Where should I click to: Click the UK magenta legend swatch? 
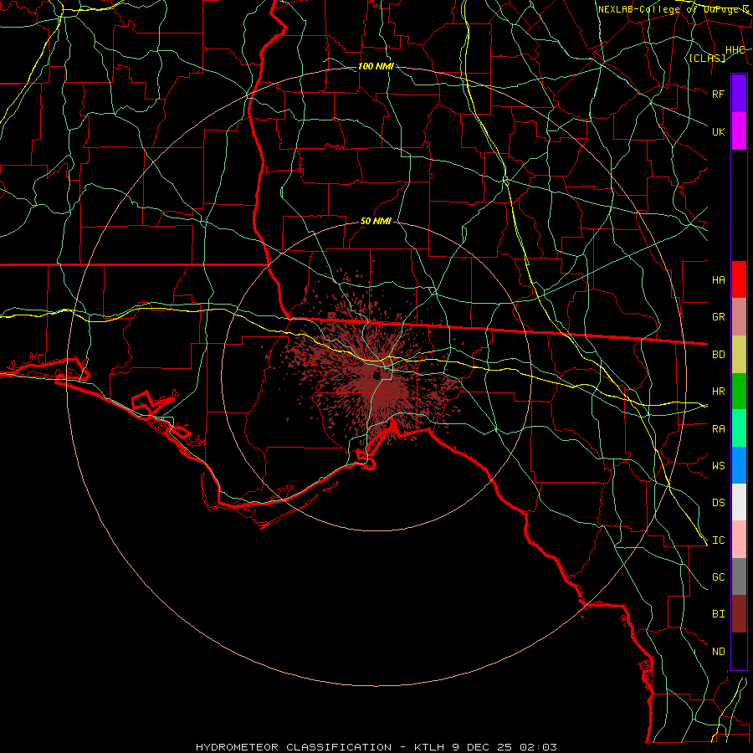tap(739, 131)
